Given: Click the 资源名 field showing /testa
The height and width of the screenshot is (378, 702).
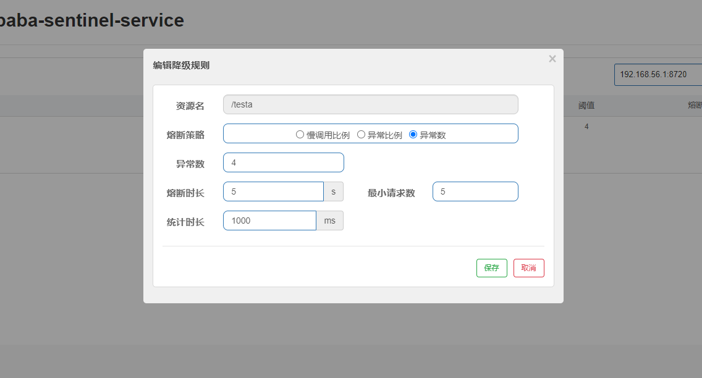Looking at the screenshot, I should (370, 104).
